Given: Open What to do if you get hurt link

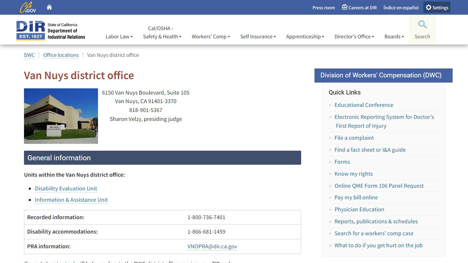Looking at the screenshot, I should [x=379, y=246].
